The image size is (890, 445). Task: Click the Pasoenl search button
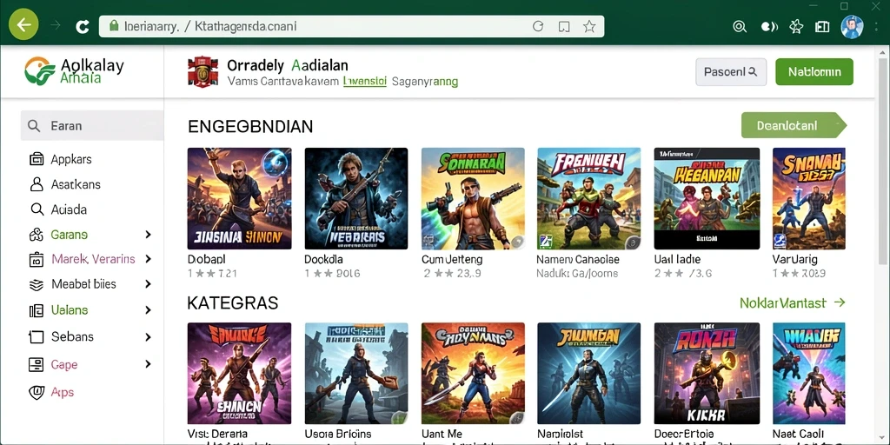731,72
